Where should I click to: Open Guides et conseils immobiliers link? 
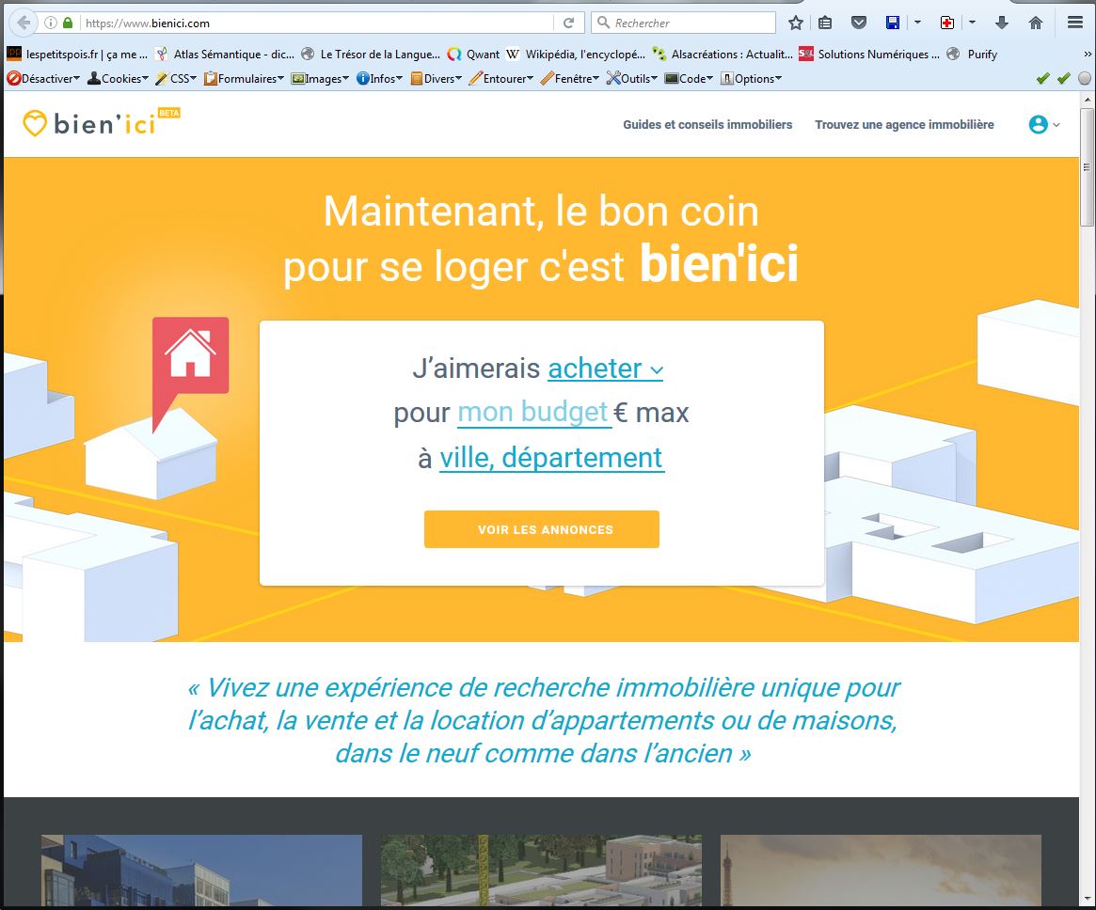coord(707,124)
